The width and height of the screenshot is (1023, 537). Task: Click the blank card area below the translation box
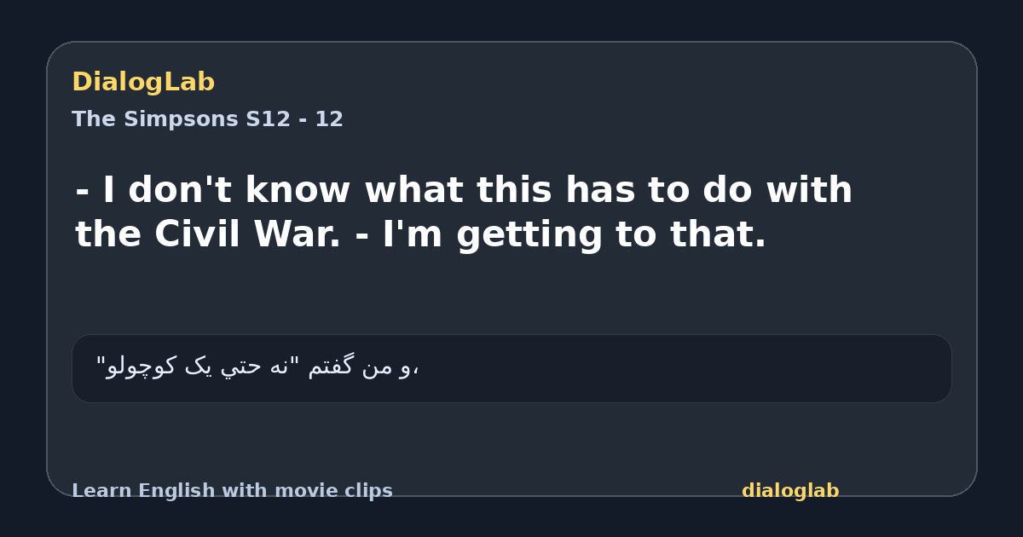511,439
